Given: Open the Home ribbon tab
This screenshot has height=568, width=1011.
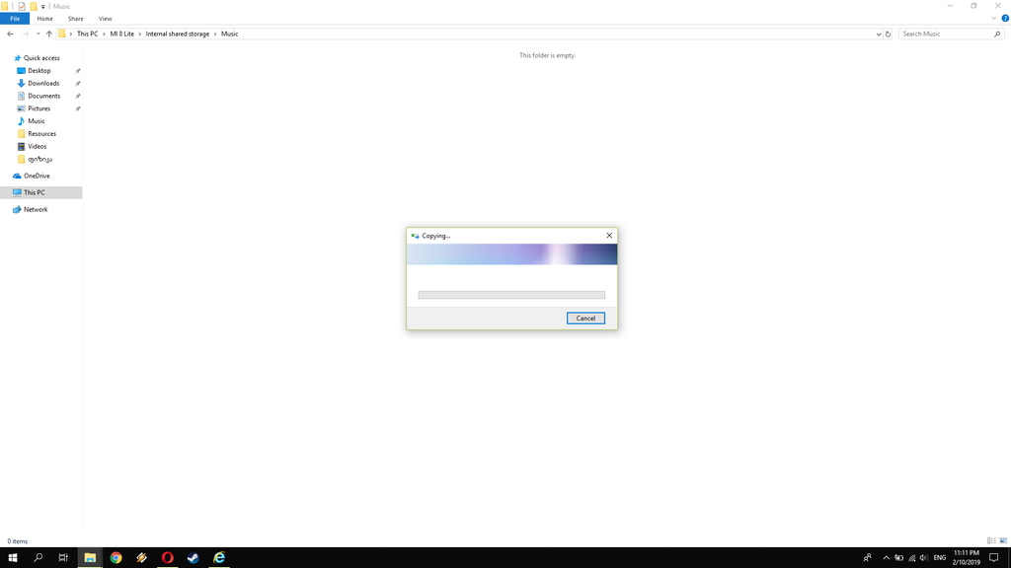Looking at the screenshot, I should (x=44, y=19).
